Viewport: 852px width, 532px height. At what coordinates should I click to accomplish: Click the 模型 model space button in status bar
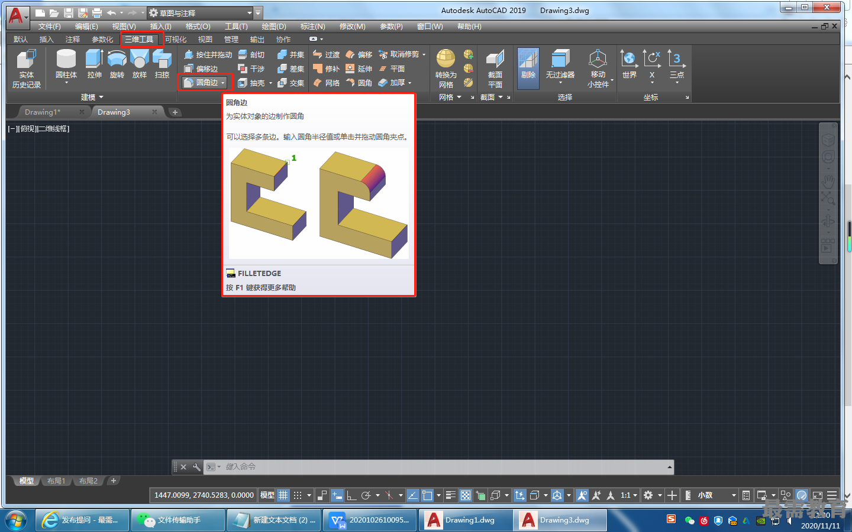(x=267, y=495)
